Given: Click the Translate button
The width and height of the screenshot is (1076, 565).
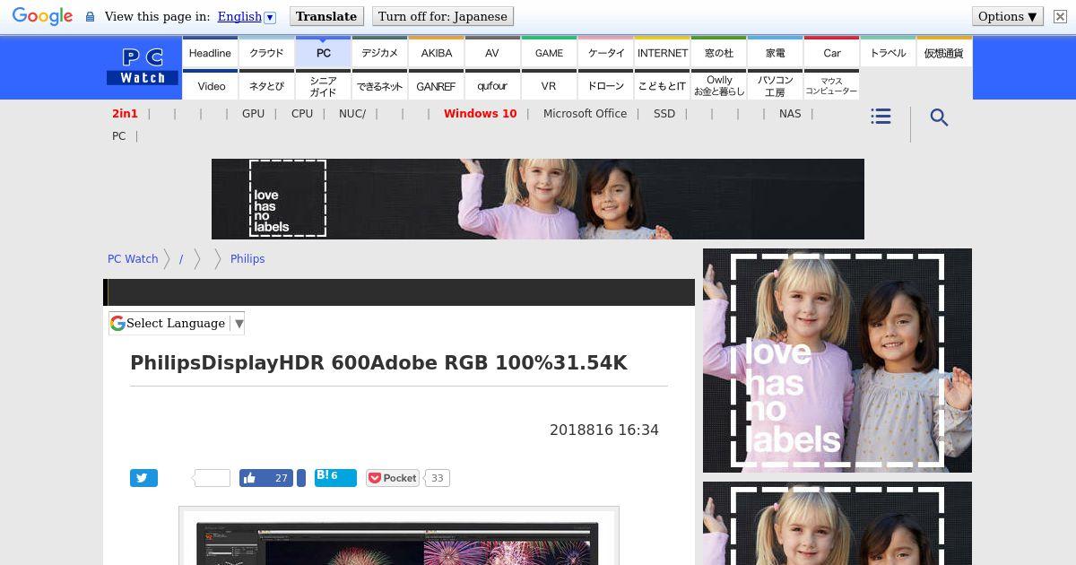Looking at the screenshot, I should (326, 16).
